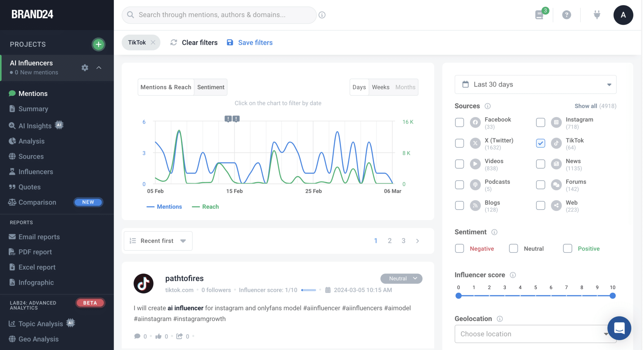Enable the News source checkbox
The image size is (643, 350).
point(540,164)
